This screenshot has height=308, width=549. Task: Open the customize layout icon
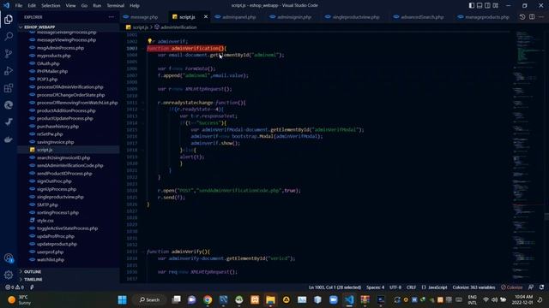pos(496,6)
